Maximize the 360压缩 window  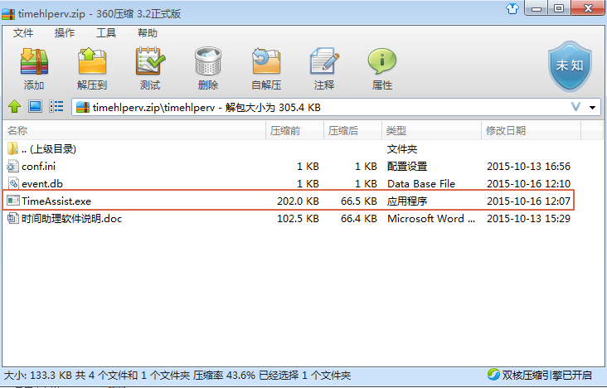coord(559,8)
